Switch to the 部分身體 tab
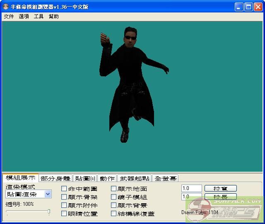Image resolution: width=265 pixels, height=224 pixels. pos(55,178)
